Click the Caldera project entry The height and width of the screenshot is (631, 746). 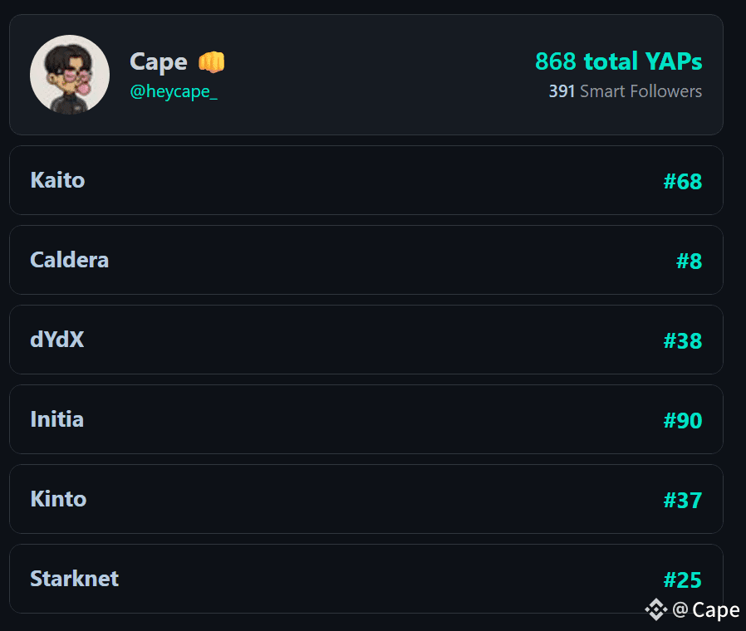(366, 260)
